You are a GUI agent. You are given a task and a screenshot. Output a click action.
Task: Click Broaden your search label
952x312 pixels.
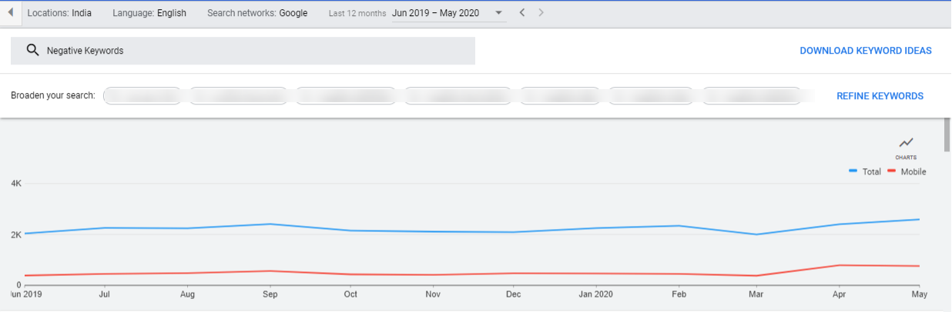click(53, 96)
